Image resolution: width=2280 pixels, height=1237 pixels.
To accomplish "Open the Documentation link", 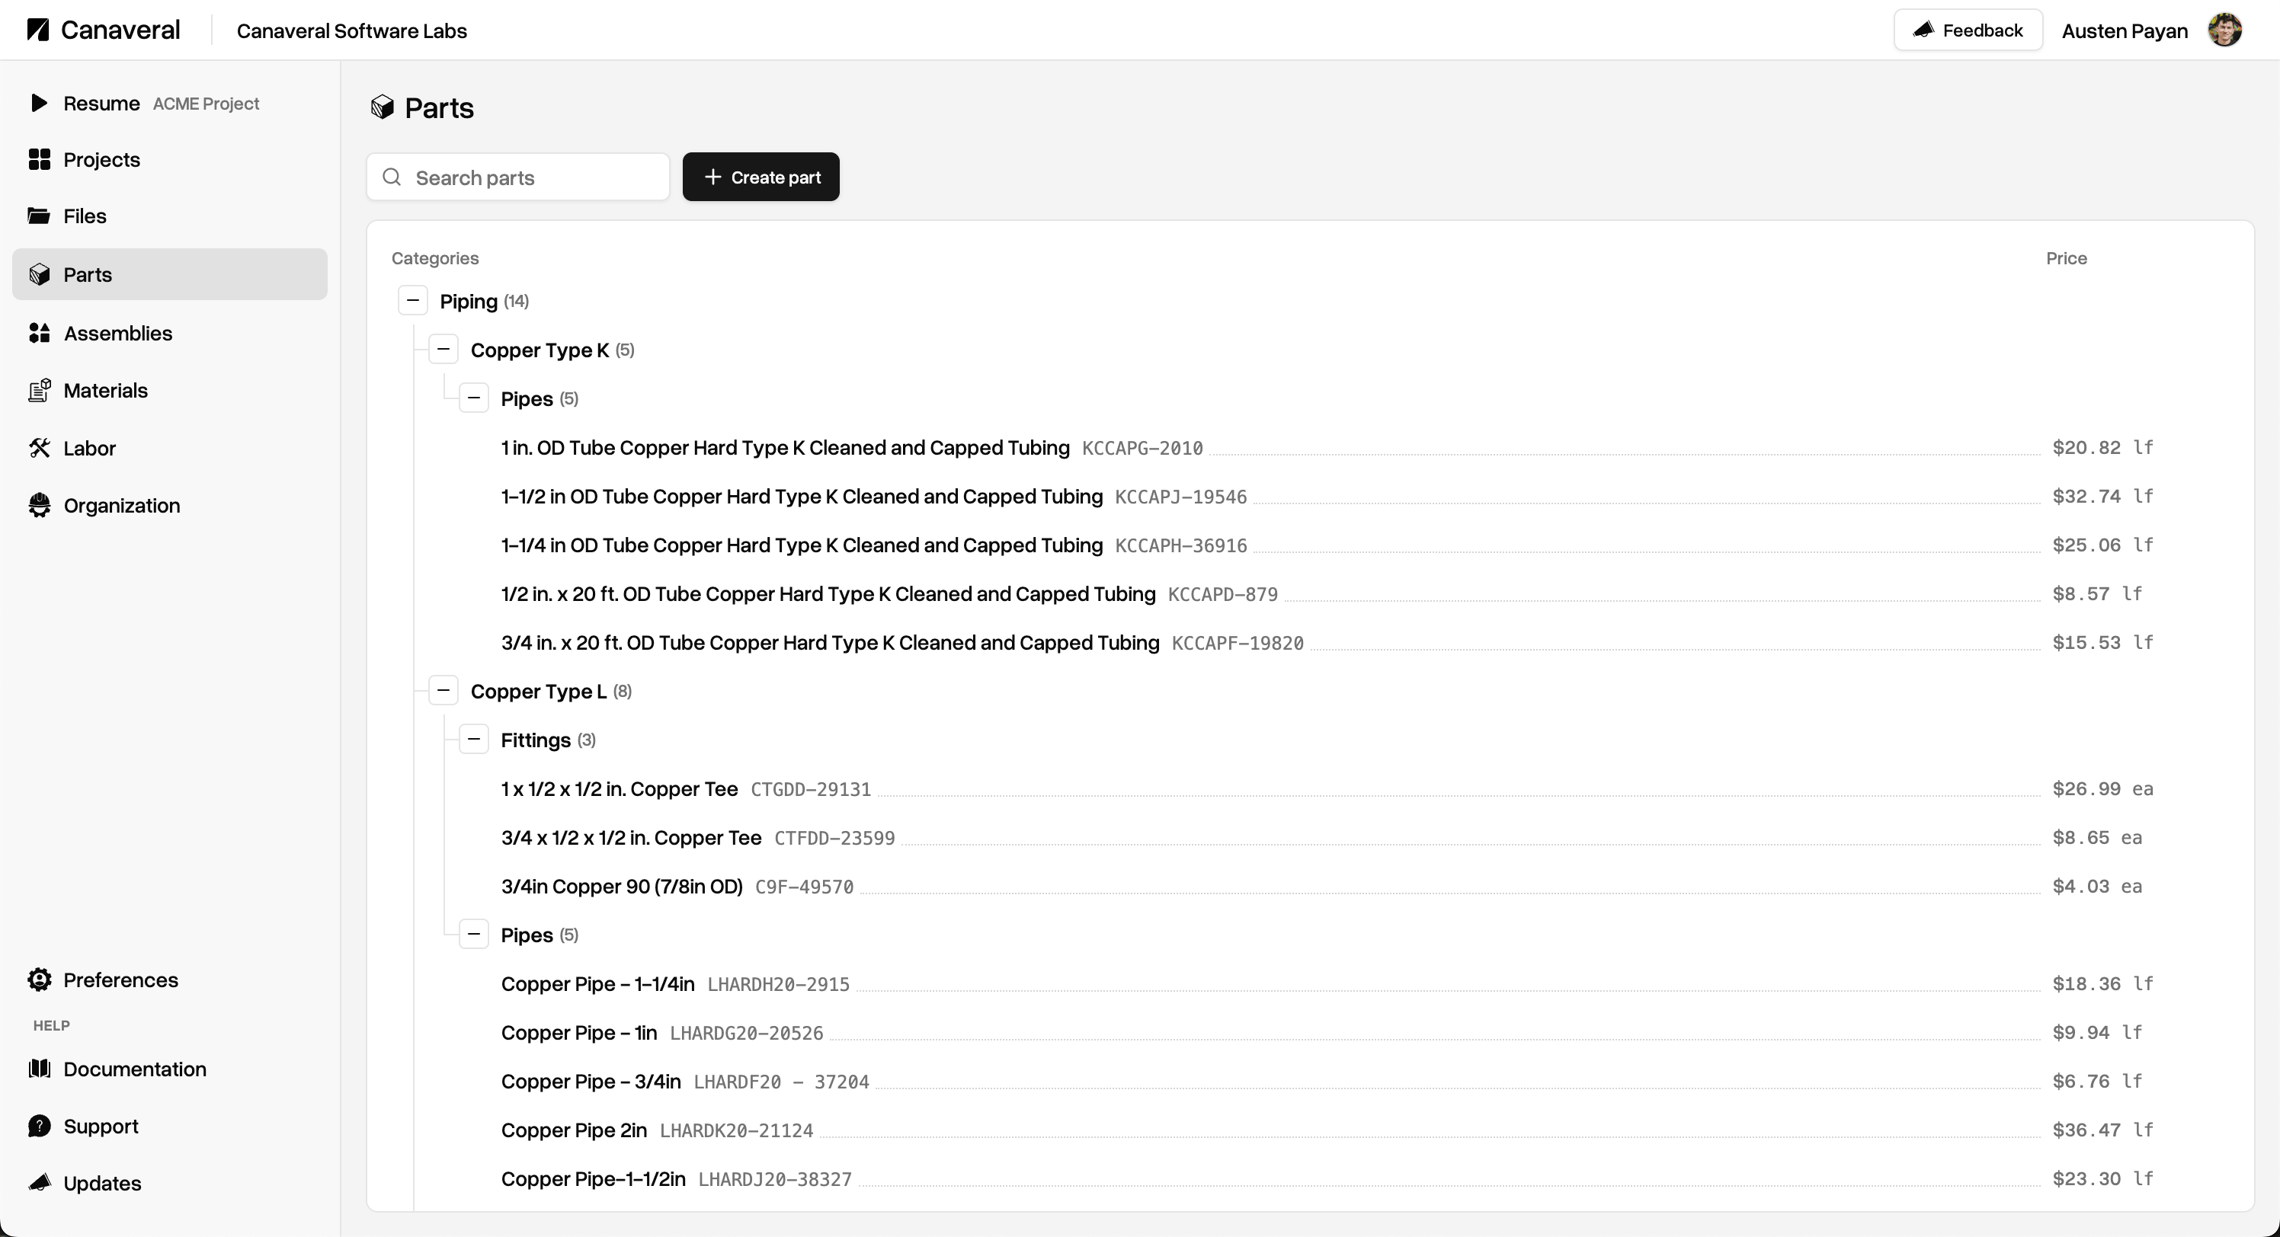I will [170, 1069].
